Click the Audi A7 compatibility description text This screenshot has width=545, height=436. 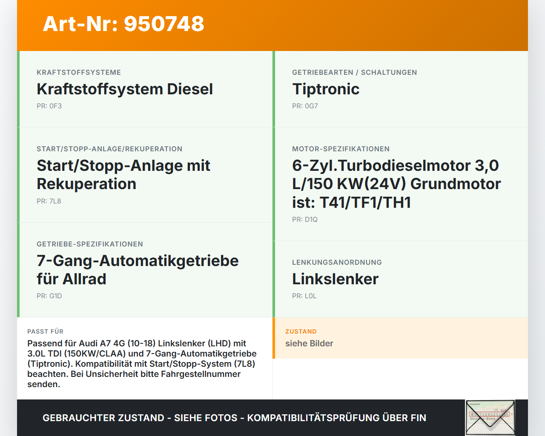pyautogui.click(x=142, y=363)
